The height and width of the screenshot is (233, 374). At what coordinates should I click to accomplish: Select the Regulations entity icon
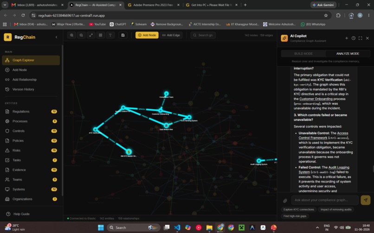click(x=7, y=112)
